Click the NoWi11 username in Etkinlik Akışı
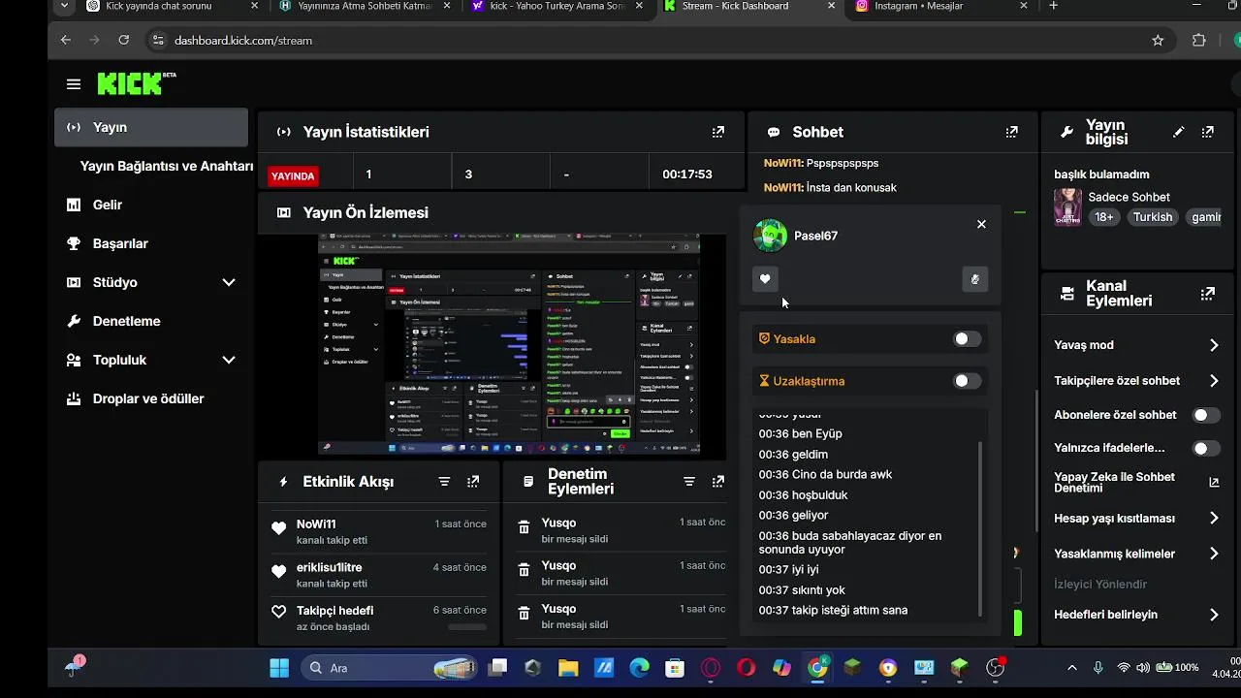The height and width of the screenshot is (698, 1241). pyautogui.click(x=316, y=523)
